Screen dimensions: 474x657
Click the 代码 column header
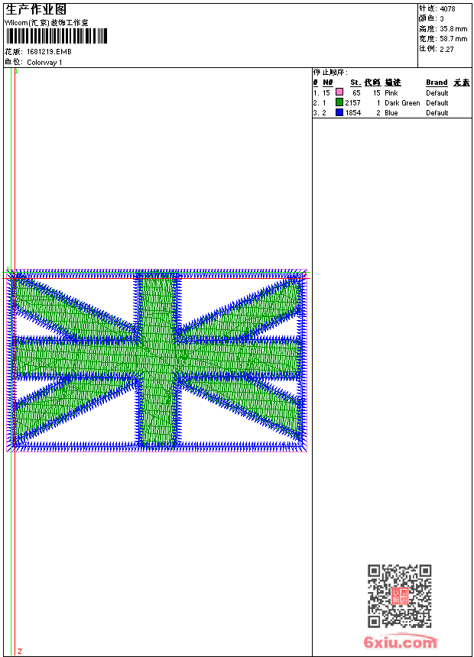tap(372, 83)
